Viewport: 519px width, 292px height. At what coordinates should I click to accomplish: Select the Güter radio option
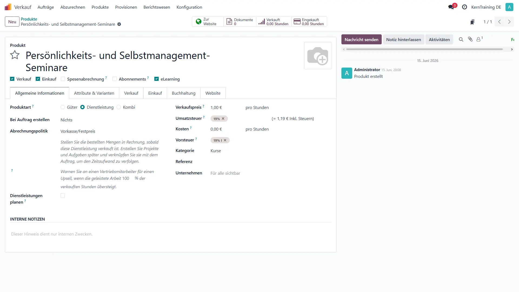pos(63,107)
